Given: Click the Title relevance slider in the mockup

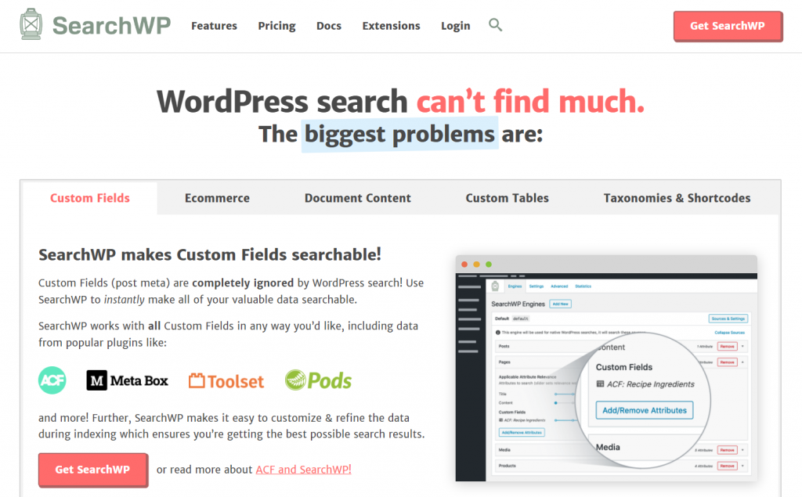Looking at the screenshot, I should [565, 394].
